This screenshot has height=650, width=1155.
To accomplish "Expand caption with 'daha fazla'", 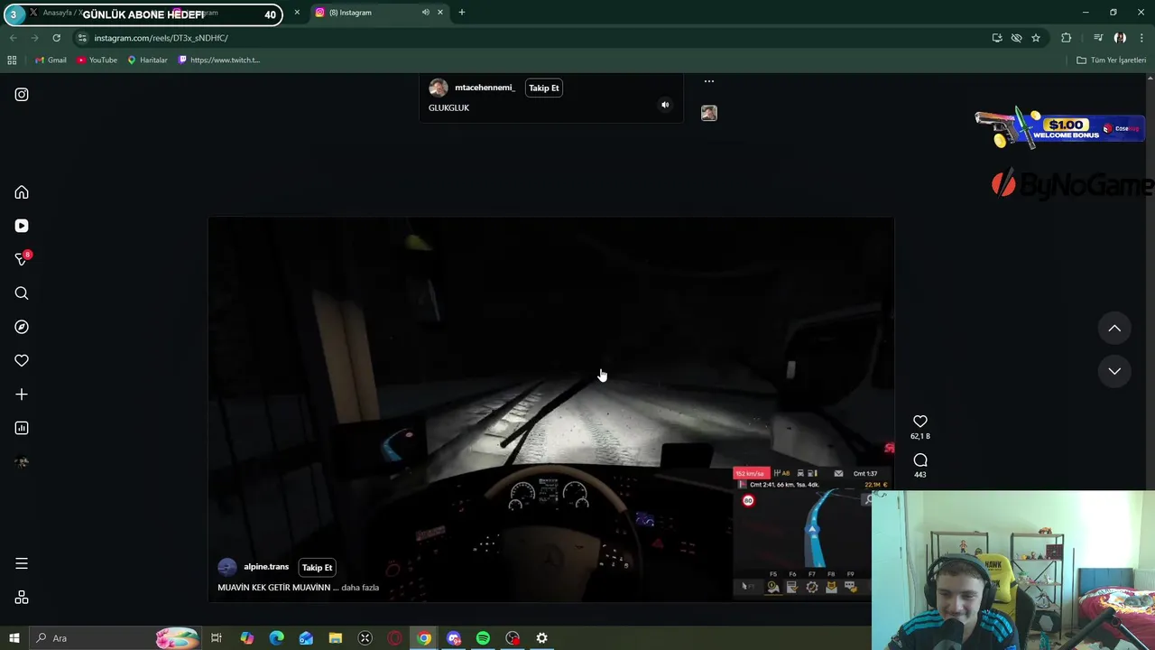I will (x=360, y=588).
